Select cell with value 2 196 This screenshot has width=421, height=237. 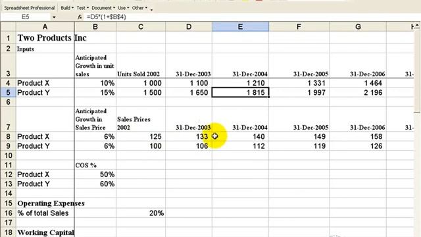pos(358,92)
